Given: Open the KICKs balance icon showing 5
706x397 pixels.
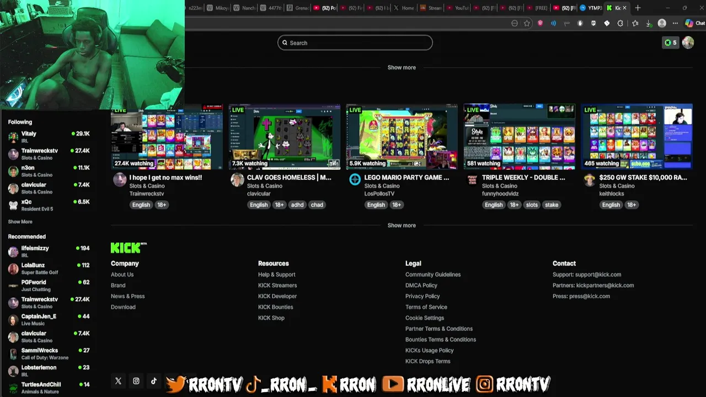Looking at the screenshot, I should 670,42.
